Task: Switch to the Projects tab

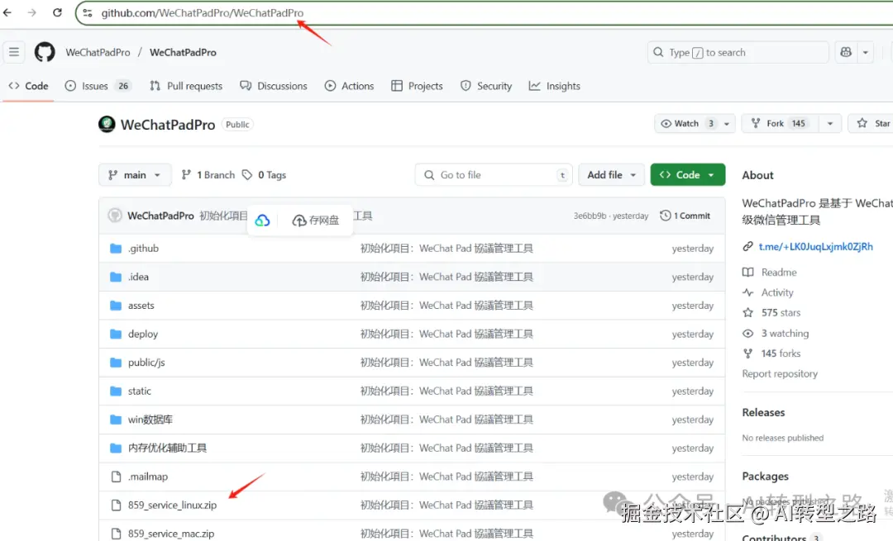Action: (417, 86)
